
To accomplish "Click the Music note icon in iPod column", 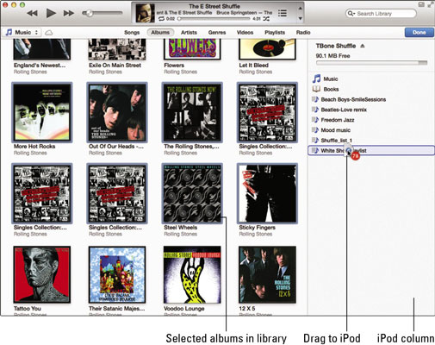I will pyautogui.click(x=316, y=78).
